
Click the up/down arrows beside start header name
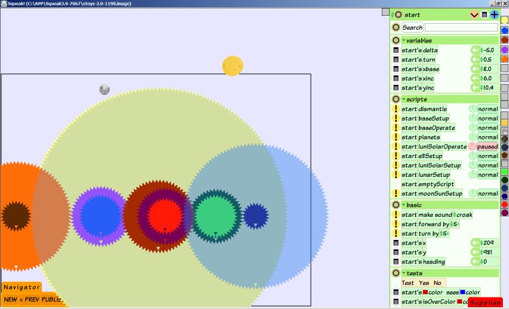(393, 15)
